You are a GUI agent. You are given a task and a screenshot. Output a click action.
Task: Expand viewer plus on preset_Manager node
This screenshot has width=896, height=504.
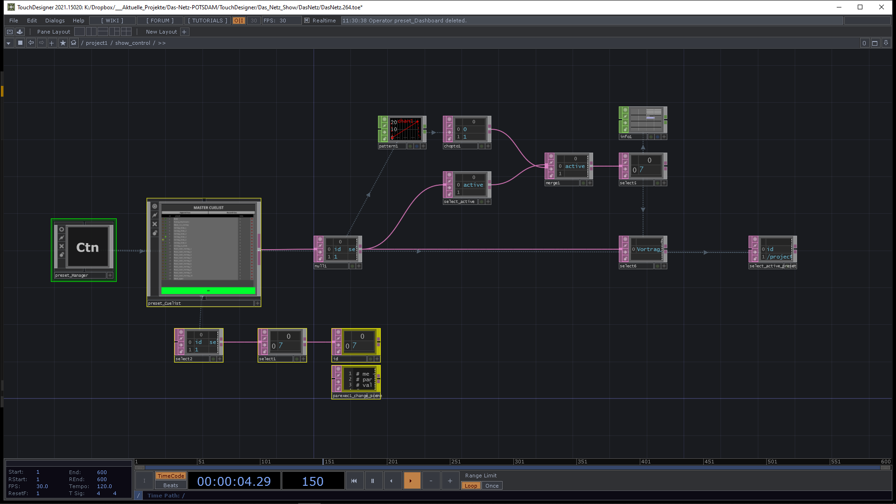point(110,275)
